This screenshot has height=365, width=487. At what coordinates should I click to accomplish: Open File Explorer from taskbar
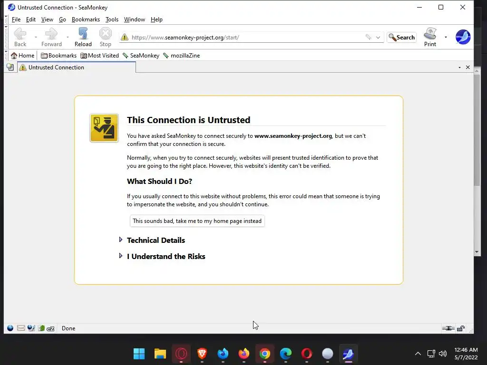point(160,354)
